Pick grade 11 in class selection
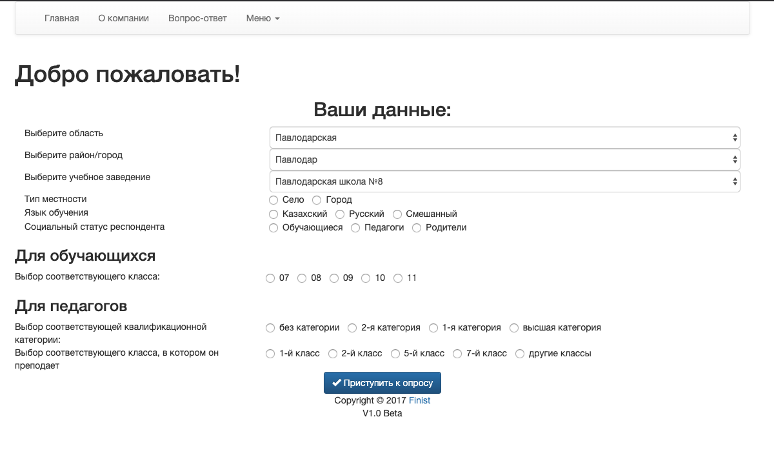The width and height of the screenshot is (774, 459). click(x=398, y=278)
